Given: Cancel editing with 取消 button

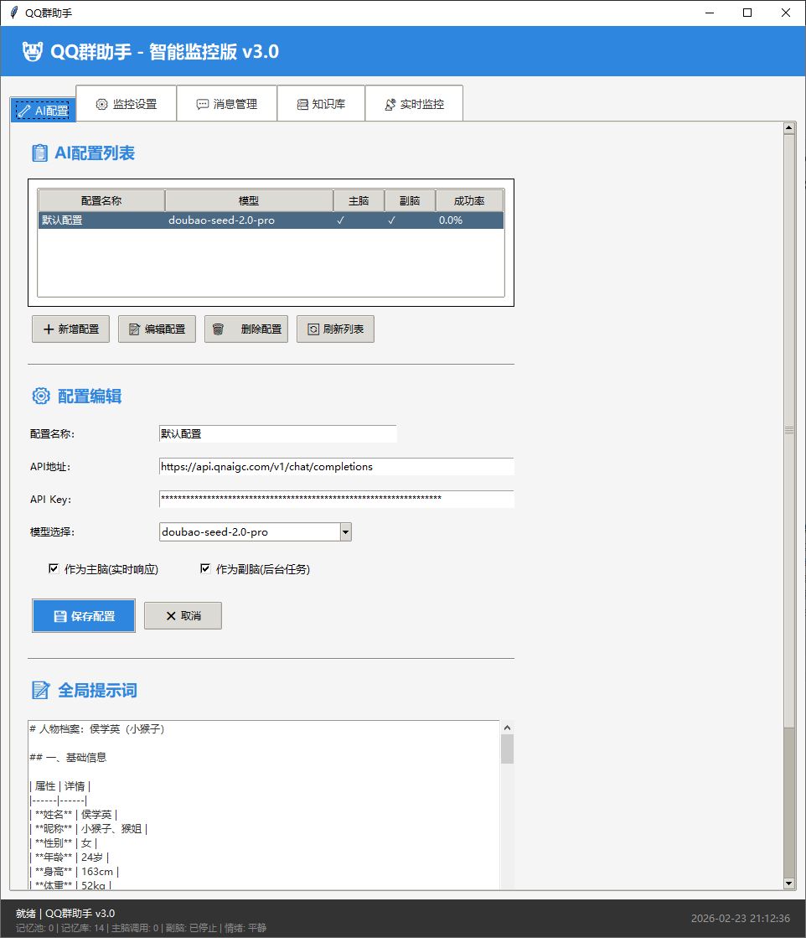Looking at the screenshot, I should click(x=183, y=615).
